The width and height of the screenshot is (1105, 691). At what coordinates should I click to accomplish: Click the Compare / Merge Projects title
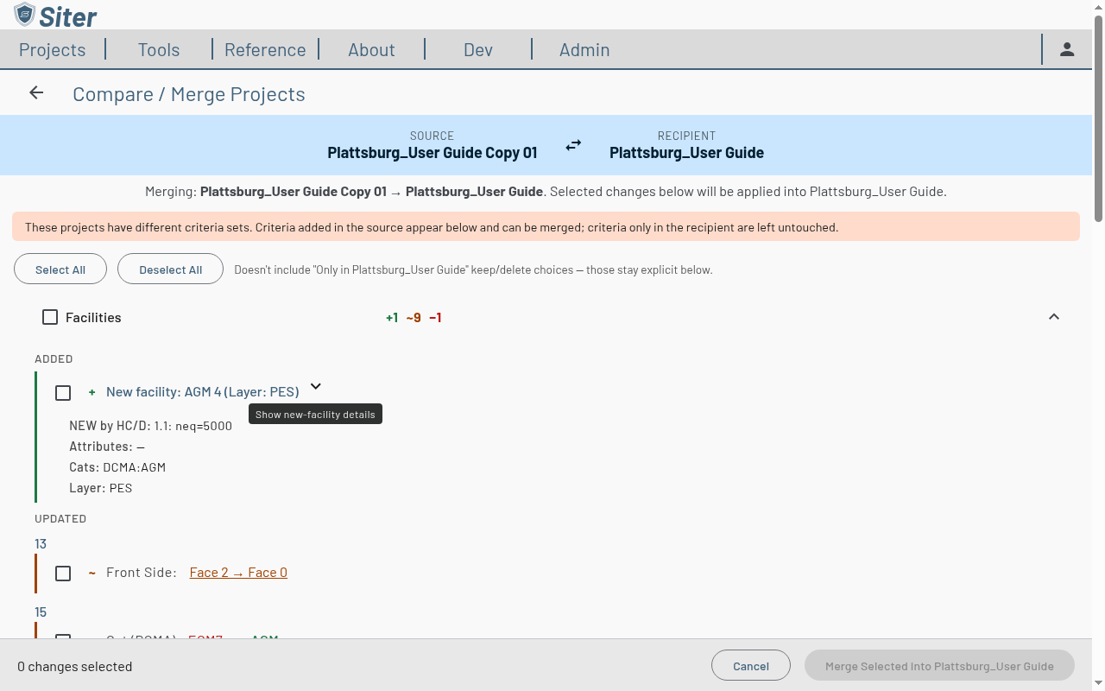pyautogui.click(x=189, y=94)
